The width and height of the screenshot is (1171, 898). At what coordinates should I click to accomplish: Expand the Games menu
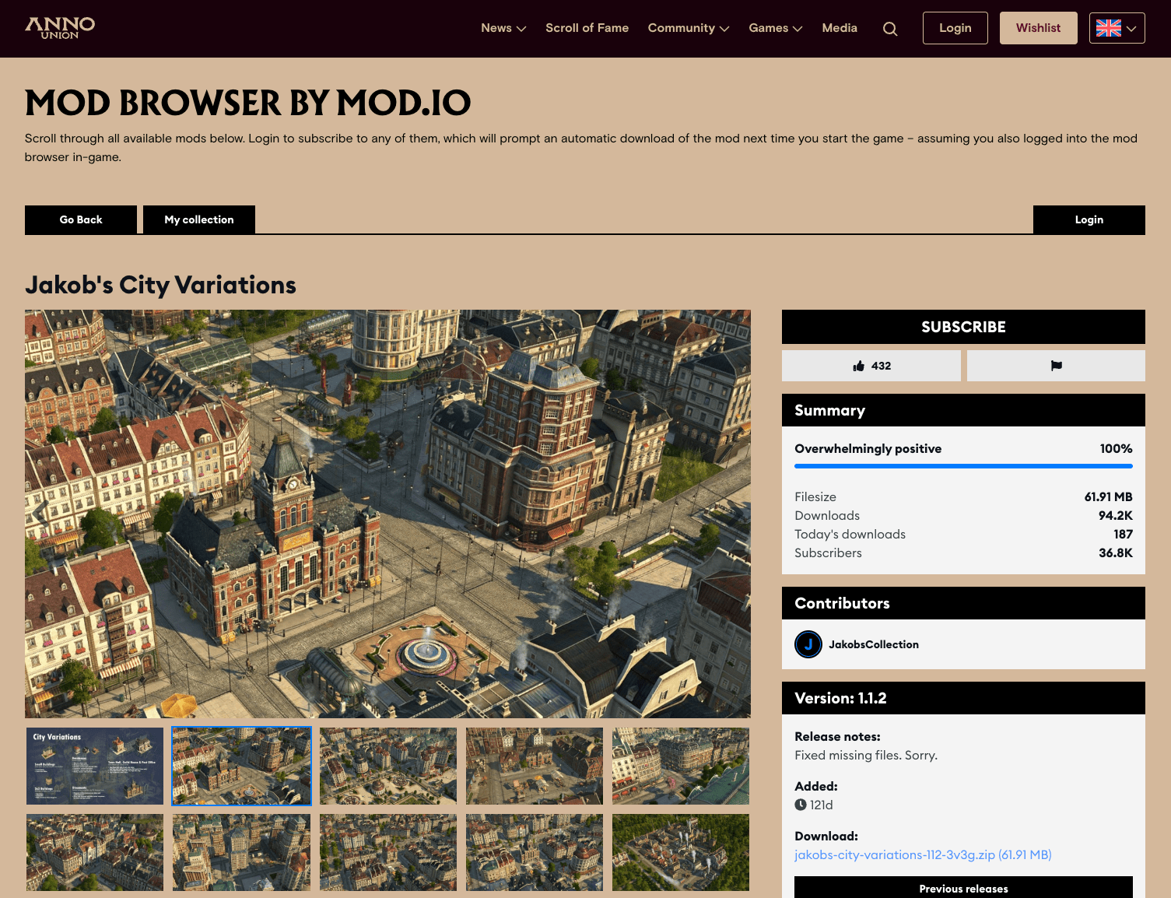(775, 28)
